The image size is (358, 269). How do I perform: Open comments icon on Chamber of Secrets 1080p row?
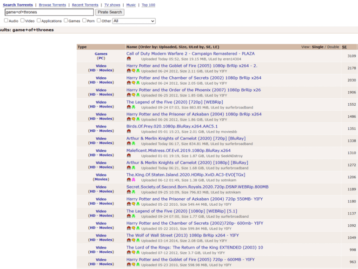coord(133,83)
